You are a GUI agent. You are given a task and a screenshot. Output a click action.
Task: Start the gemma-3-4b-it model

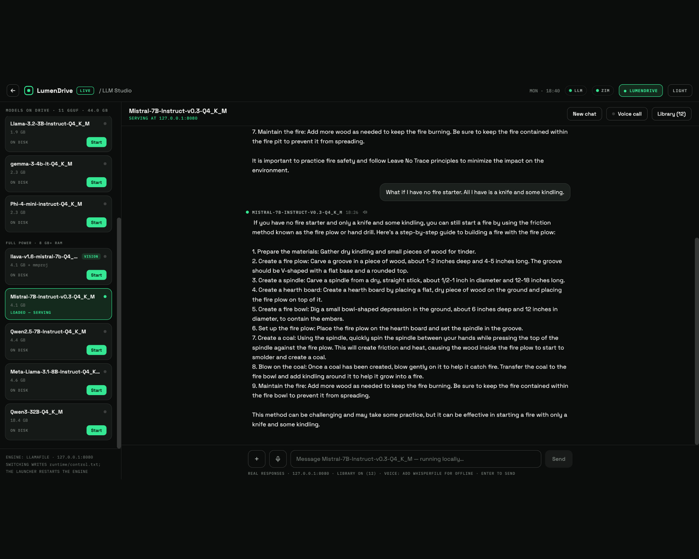tap(96, 182)
